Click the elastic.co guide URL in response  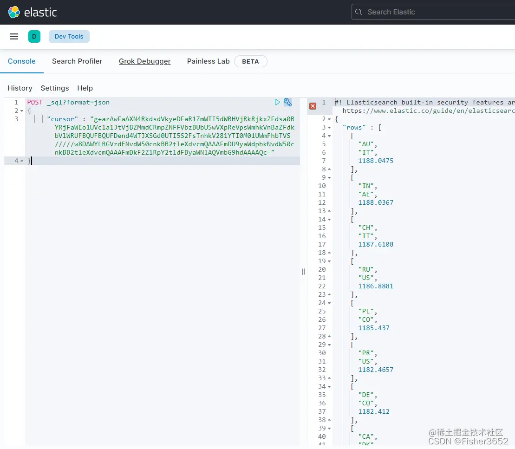tap(428, 111)
